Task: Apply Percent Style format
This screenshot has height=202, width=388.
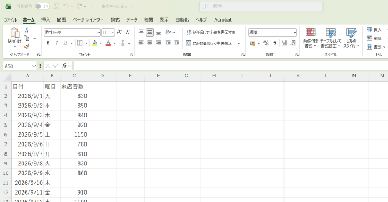Action: click(x=266, y=43)
